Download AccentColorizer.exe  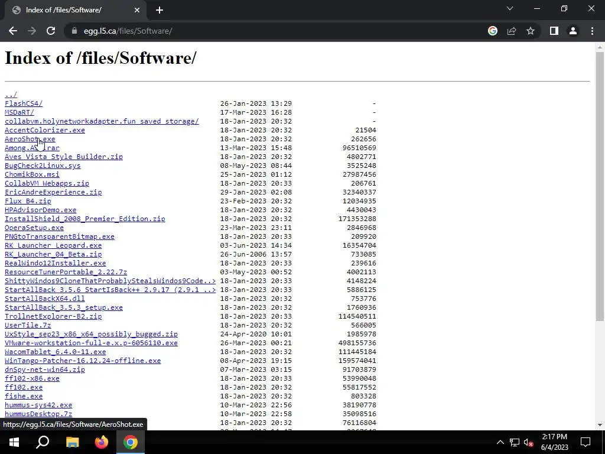(x=45, y=130)
